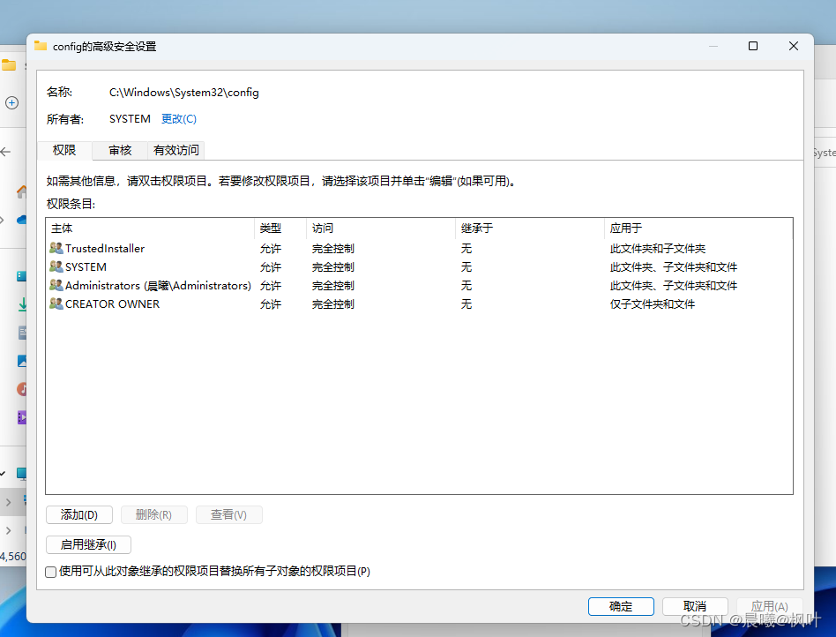Switch to the 有效访问 tab
The image size is (836, 637).
(176, 151)
